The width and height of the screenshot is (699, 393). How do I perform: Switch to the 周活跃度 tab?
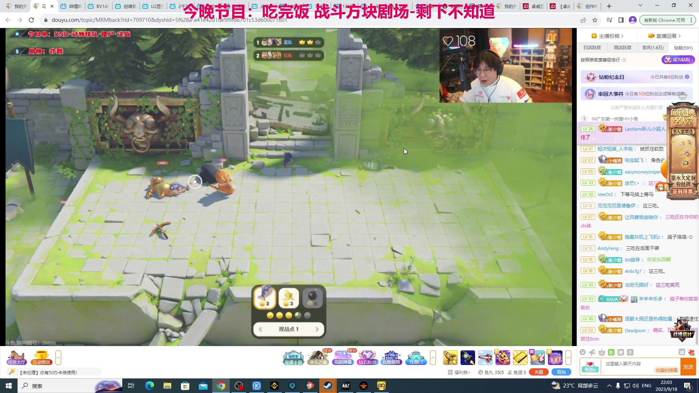(622, 48)
